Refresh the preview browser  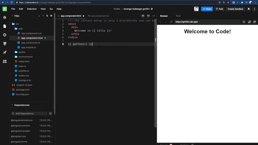click(171, 22)
